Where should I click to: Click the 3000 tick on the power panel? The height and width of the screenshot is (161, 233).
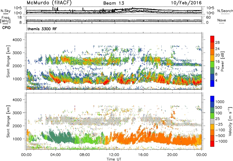tap(17, 53)
